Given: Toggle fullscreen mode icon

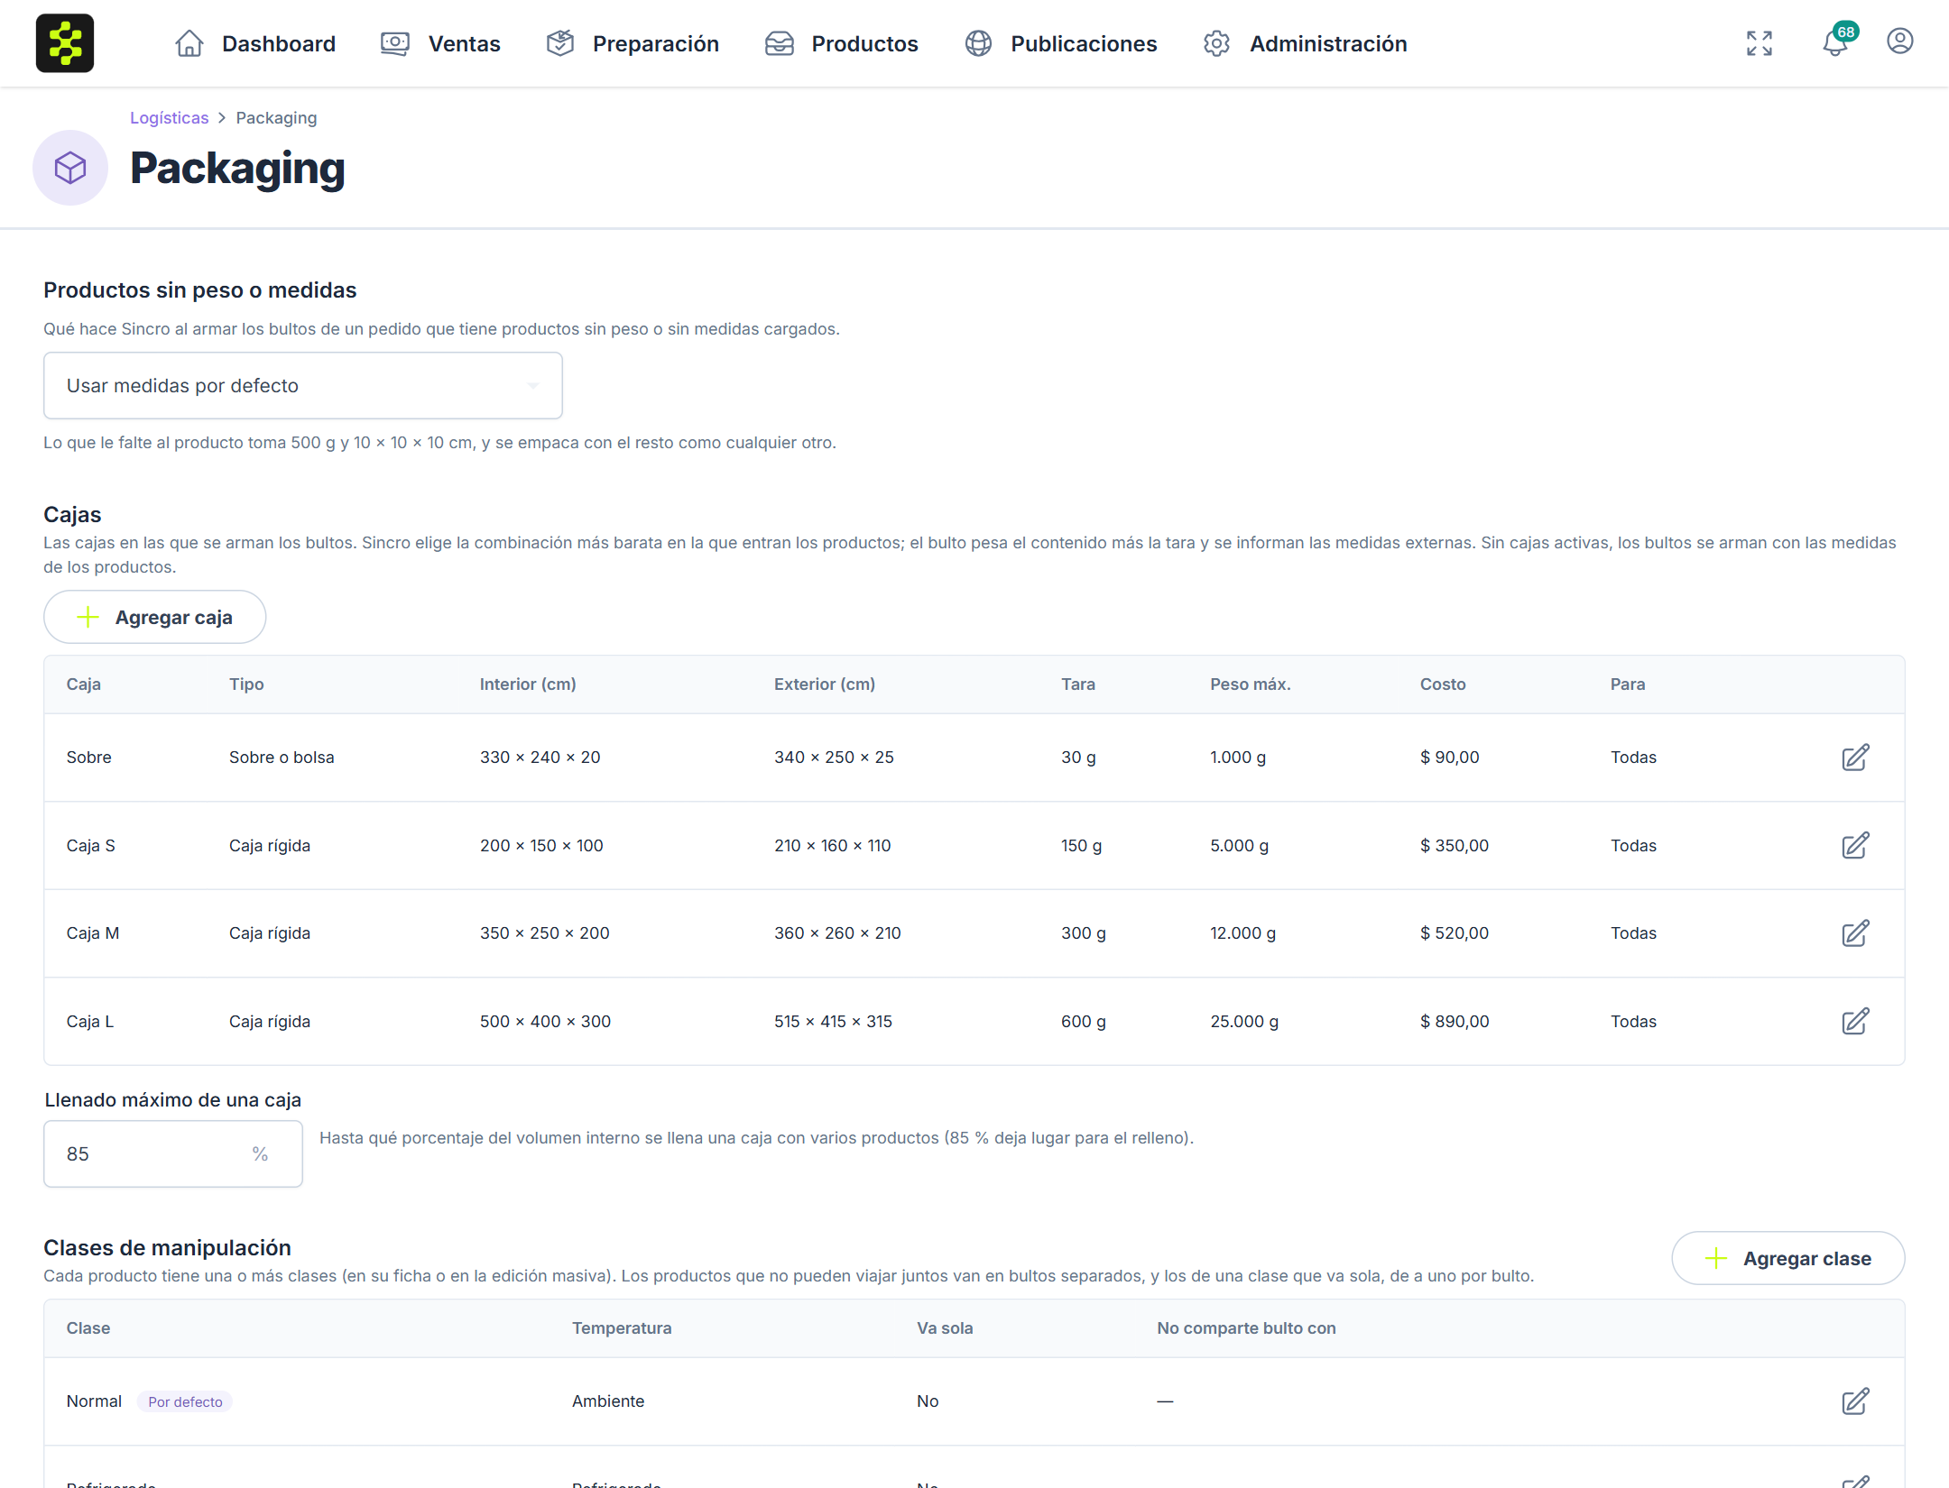Looking at the screenshot, I should pyautogui.click(x=1759, y=43).
